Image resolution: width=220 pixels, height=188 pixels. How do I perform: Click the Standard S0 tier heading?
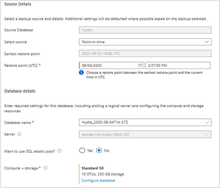point(92,168)
